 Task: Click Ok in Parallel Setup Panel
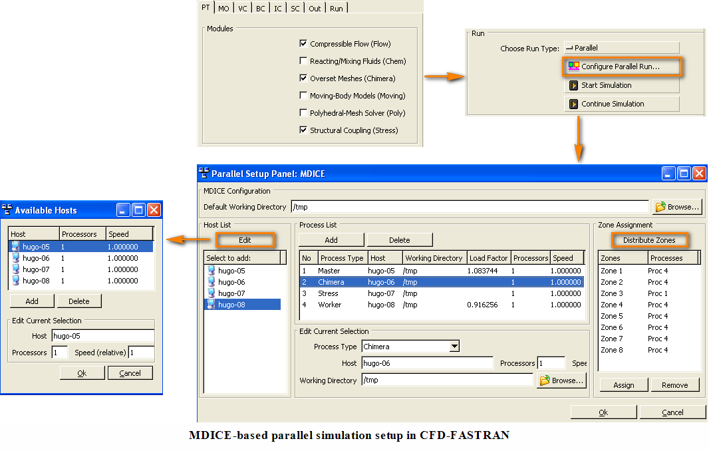(x=604, y=412)
